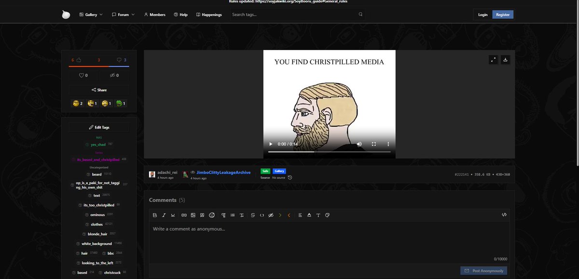Open the color palette icon in editor
Viewport: 579px width, 279px height.
pyautogui.click(x=328, y=215)
